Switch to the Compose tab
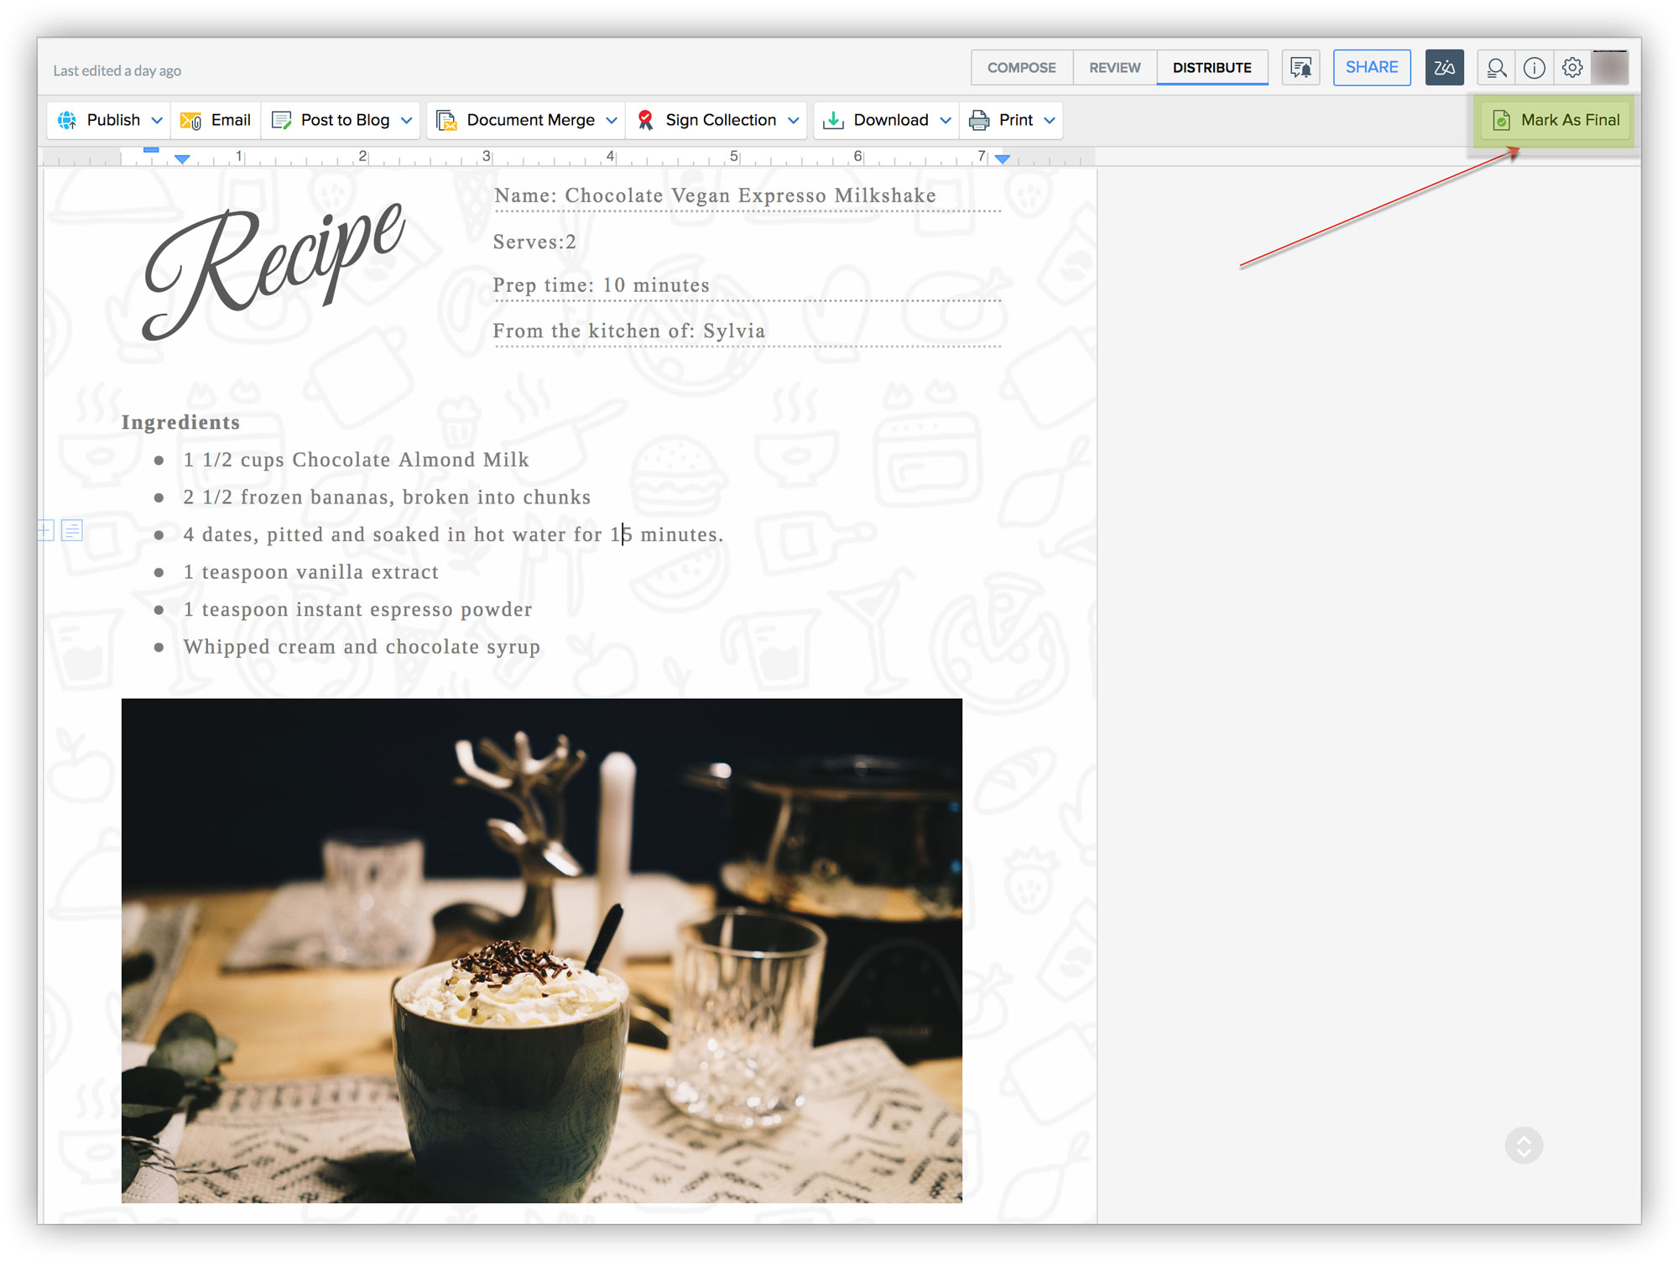The image size is (1678, 1261). tap(1021, 68)
